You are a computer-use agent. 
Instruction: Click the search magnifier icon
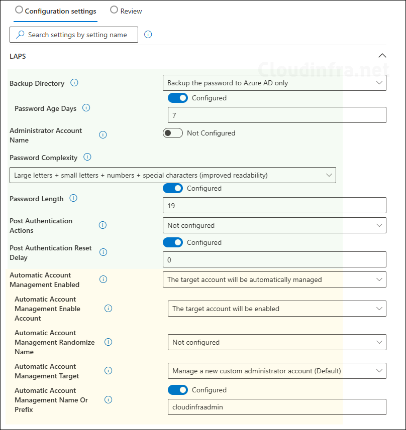coord(20,35)
